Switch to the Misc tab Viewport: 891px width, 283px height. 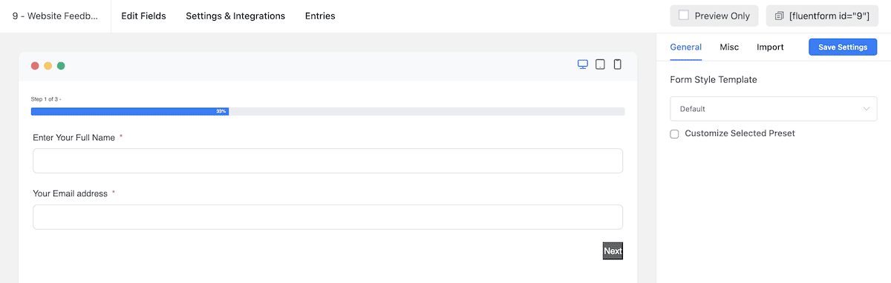point(729,47)
